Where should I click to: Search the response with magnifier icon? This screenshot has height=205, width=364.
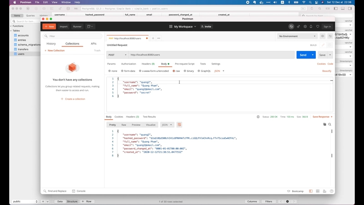(x=330, y=124)
